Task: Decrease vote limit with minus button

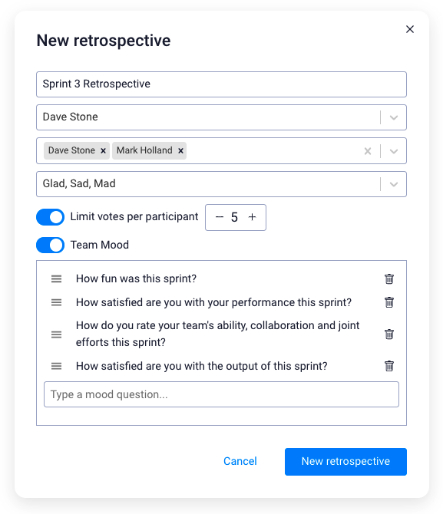Action: pyautogui.click(x=220, y=217)
